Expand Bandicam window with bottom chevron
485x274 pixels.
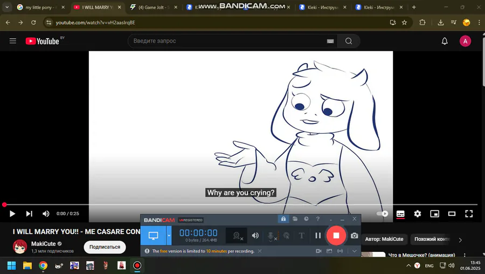tap(355, 251)
